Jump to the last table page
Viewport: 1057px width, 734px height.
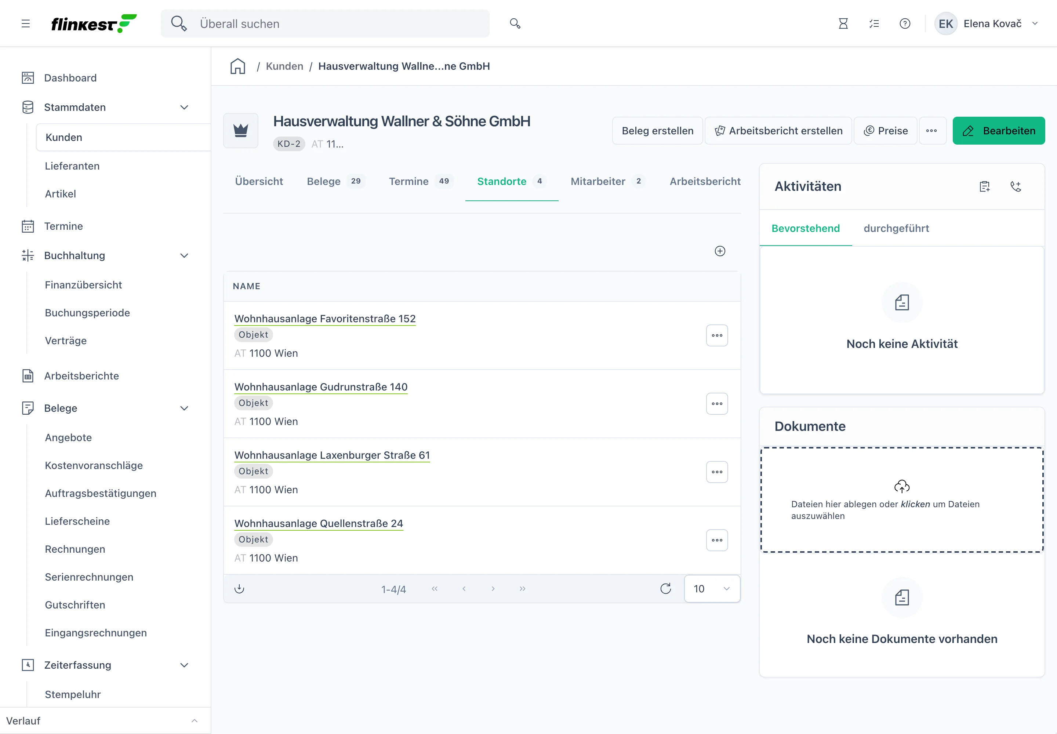coord(522,589)
